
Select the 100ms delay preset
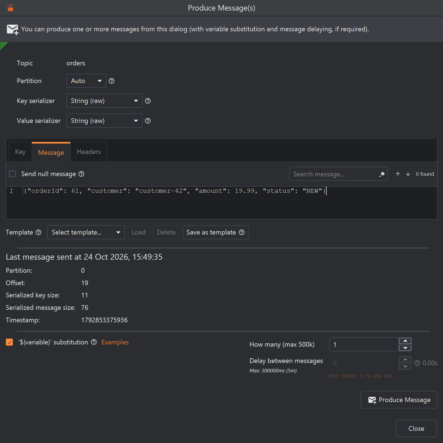(349, 376)
